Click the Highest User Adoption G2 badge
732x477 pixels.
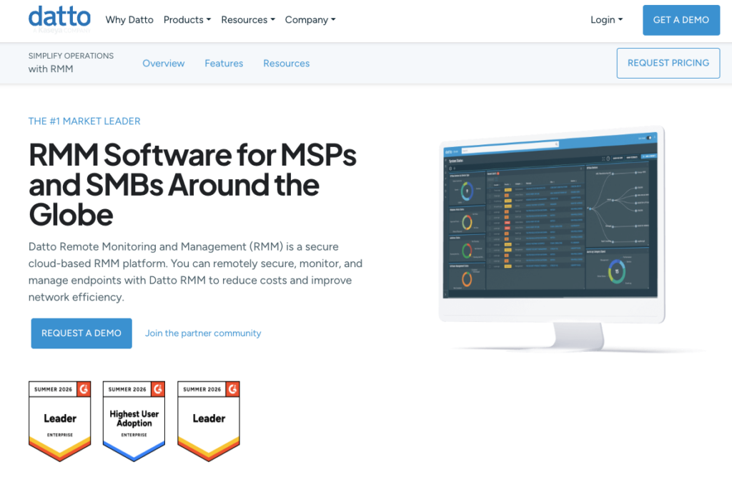[134, 421]
